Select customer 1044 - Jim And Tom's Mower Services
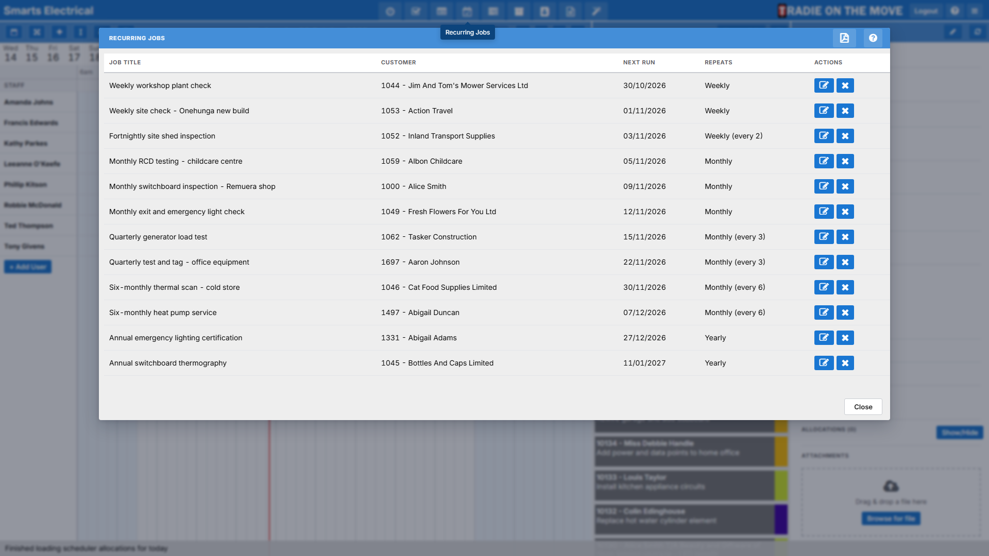Viewport: 989px width, 556px height. 454,85
